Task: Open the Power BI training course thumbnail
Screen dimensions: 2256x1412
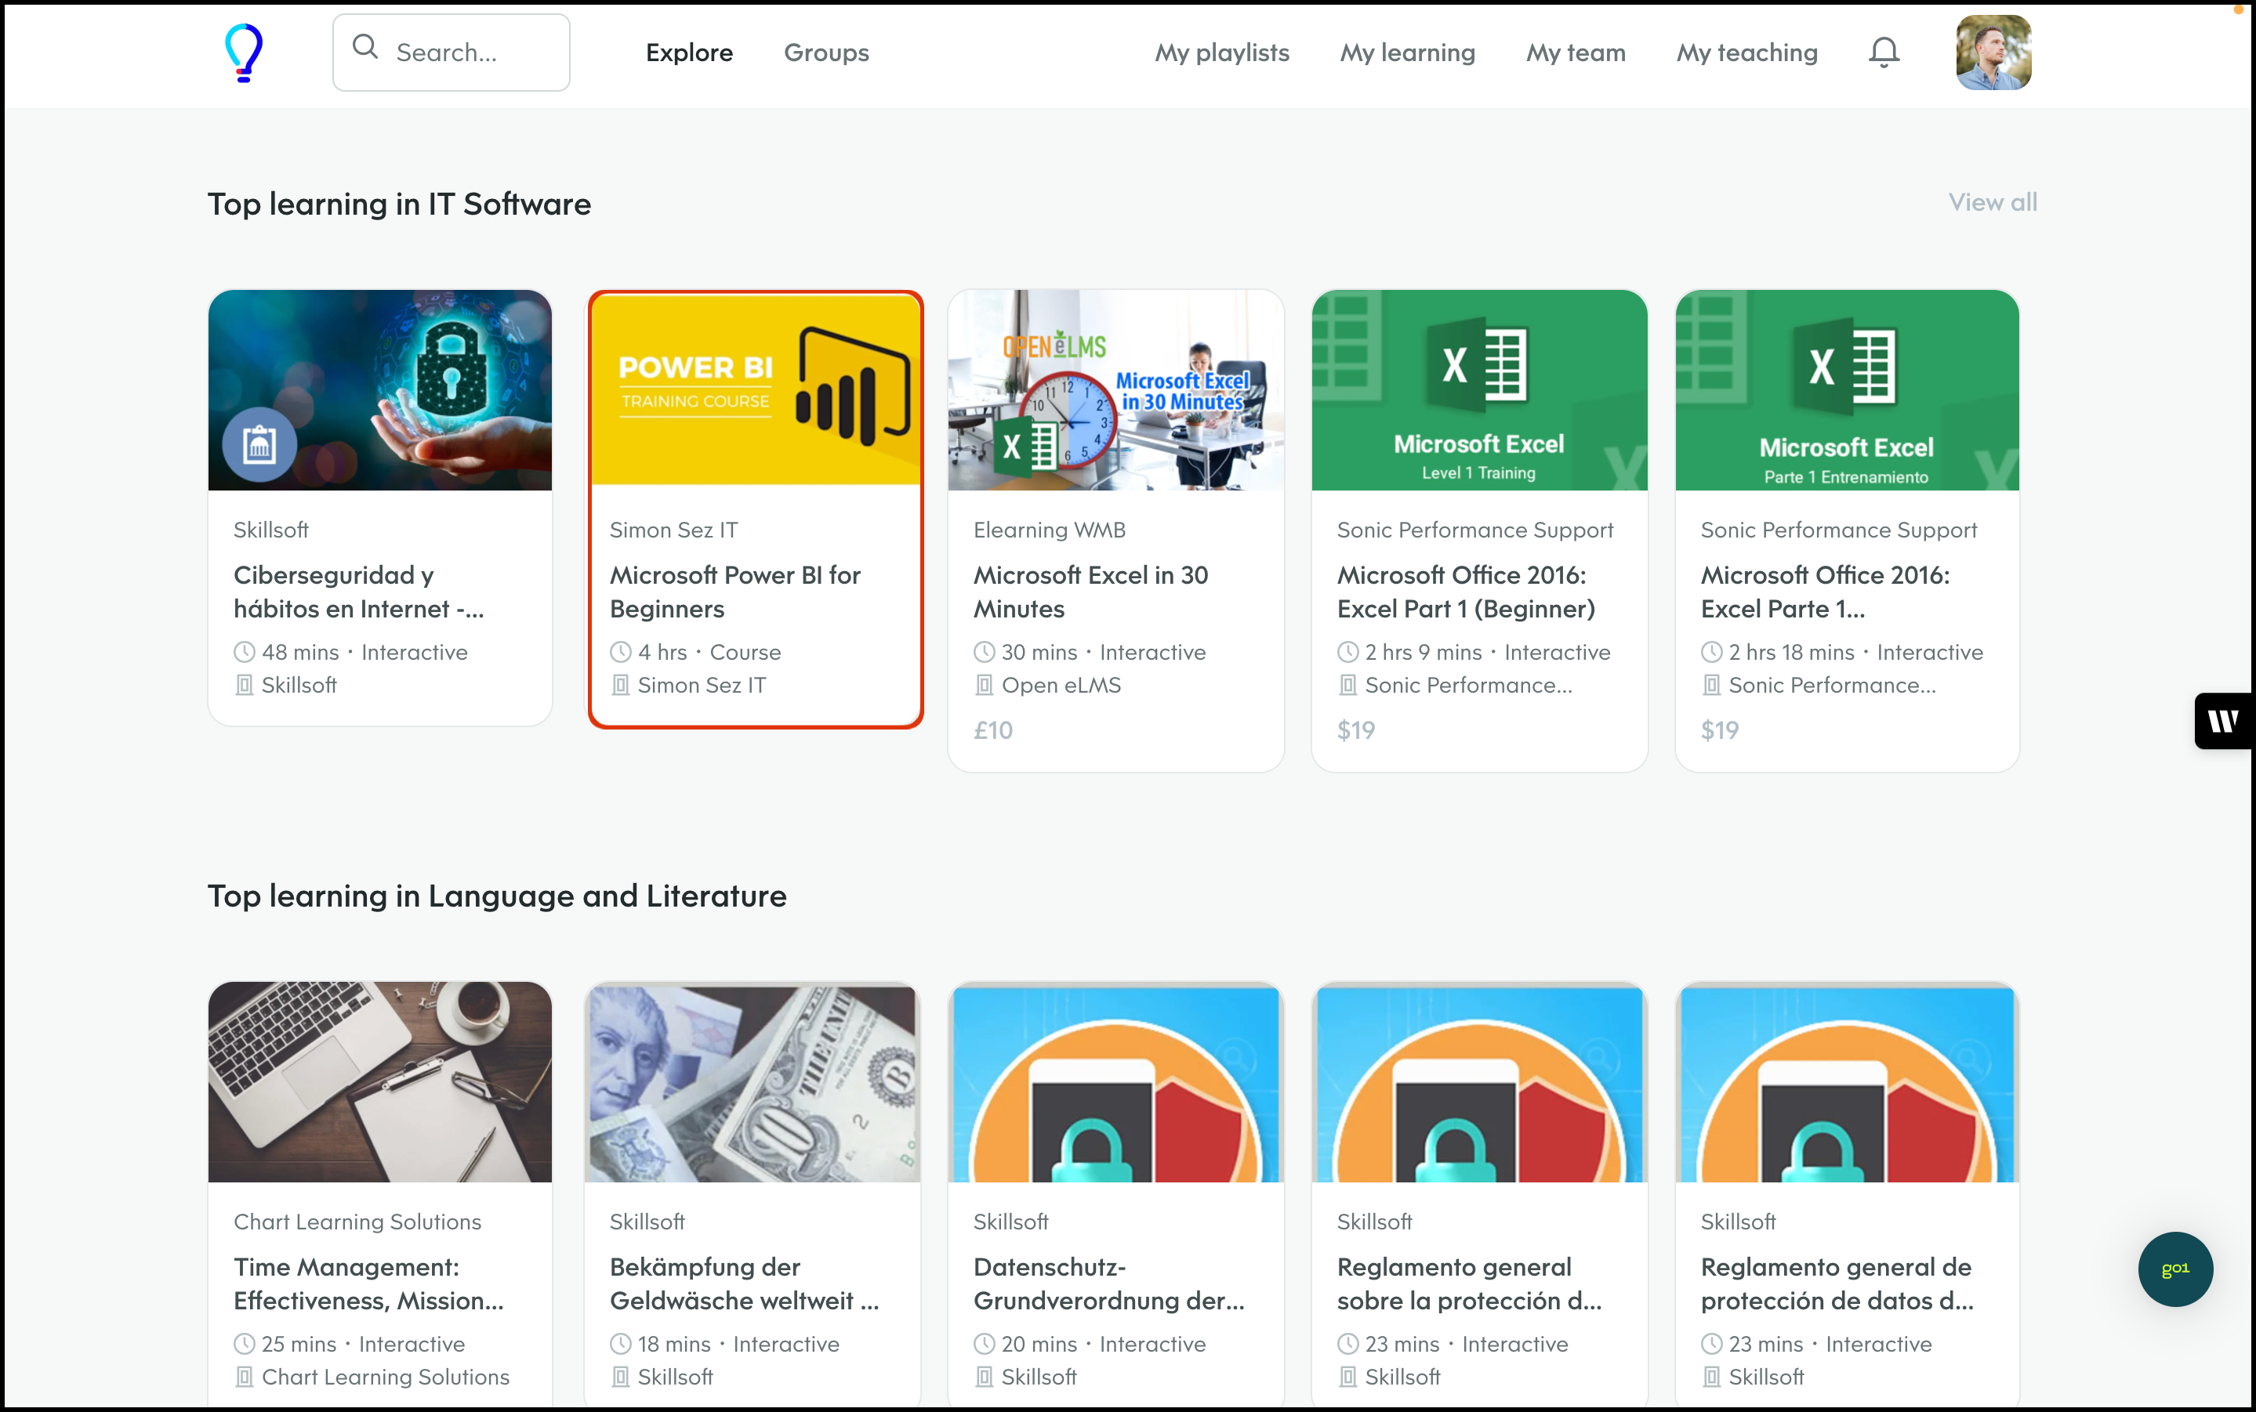Action: pyautogui.click(x=756, y=390)
